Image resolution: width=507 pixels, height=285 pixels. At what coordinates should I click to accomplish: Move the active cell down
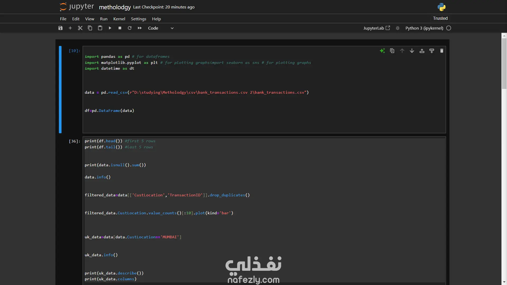[412, 51]
